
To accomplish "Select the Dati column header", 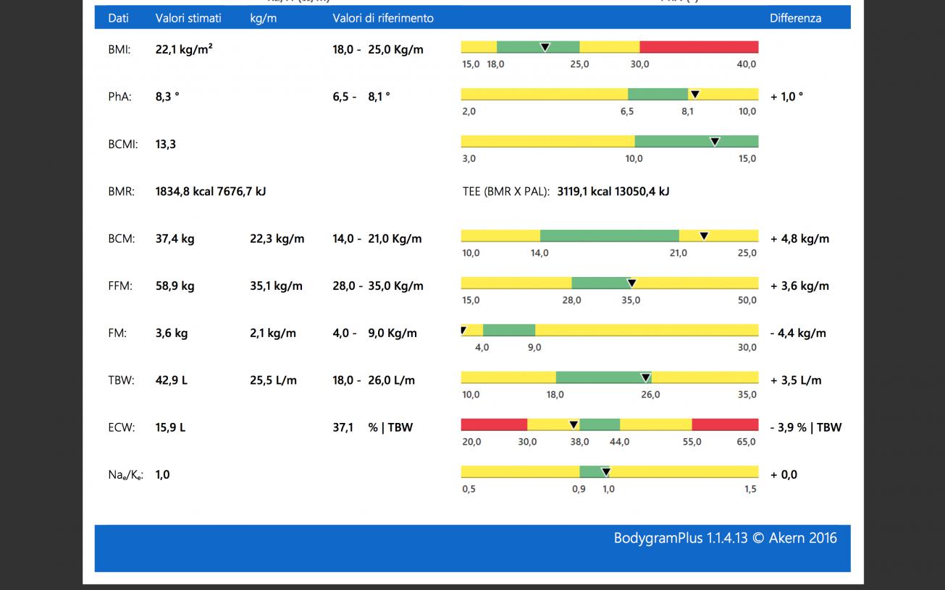I will pos(118,18).
